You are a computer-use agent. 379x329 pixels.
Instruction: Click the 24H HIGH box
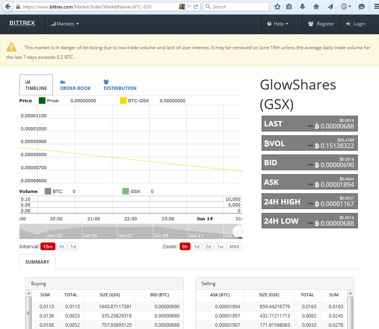pos(310,201)
